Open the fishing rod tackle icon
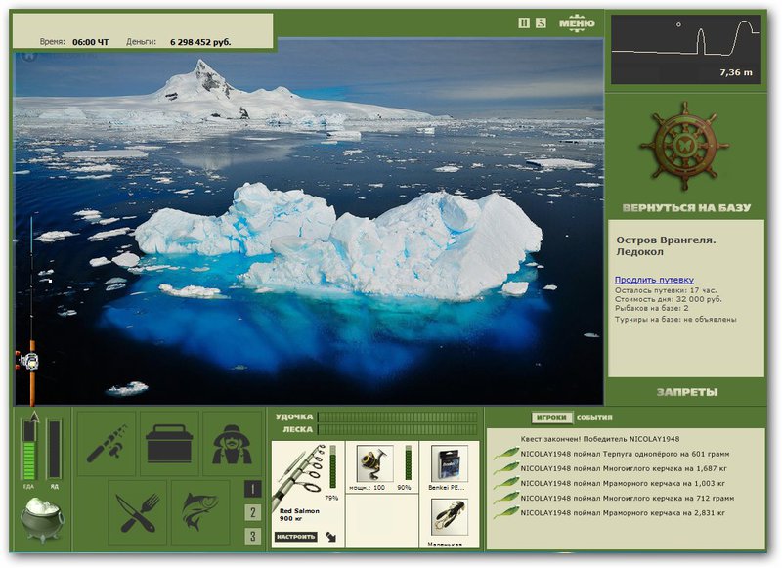Viewport: 782px width, 568px height. (x=107, y=443)
